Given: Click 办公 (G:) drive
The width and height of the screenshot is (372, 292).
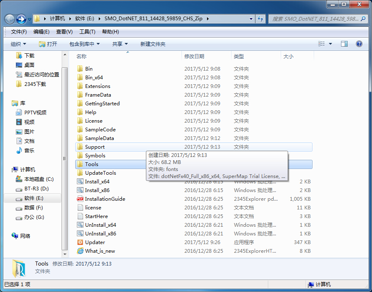Looking at the screenshot, I should click(30, 217).
